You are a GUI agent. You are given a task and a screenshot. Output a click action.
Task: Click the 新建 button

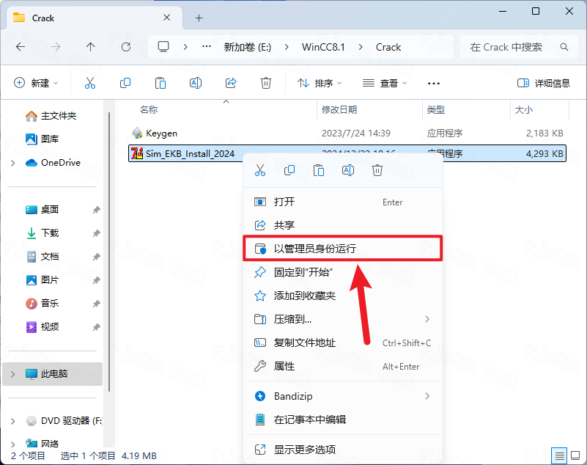tap(36, 84)
